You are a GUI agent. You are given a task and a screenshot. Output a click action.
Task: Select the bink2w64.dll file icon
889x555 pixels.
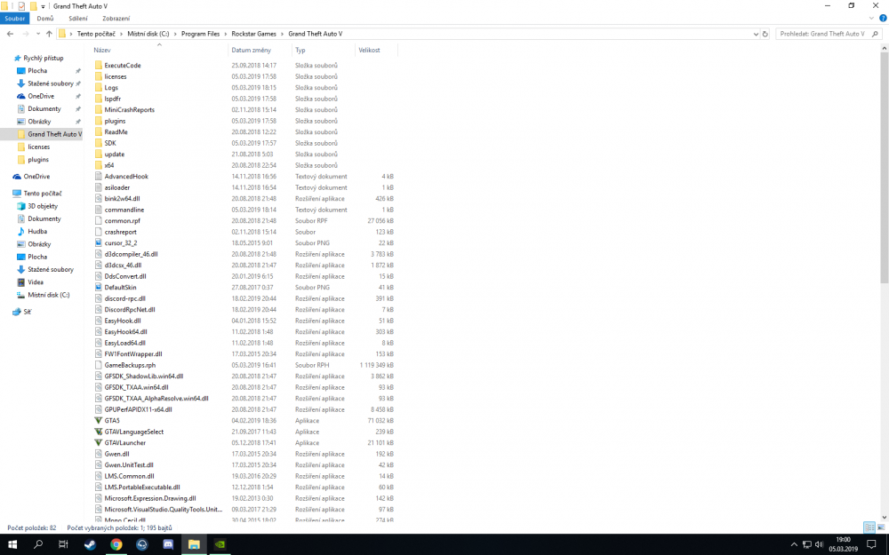tap(98, 199)
